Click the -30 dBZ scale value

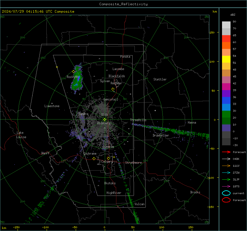tap(235, 145)
